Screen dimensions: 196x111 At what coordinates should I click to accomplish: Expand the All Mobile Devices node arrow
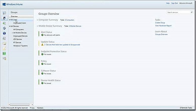(12, 33)
